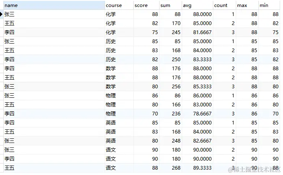The height and width of the screenshot is (175, 283).
Task: Click count cell 1 in 张三 历史 row
Action: [224, 41]
